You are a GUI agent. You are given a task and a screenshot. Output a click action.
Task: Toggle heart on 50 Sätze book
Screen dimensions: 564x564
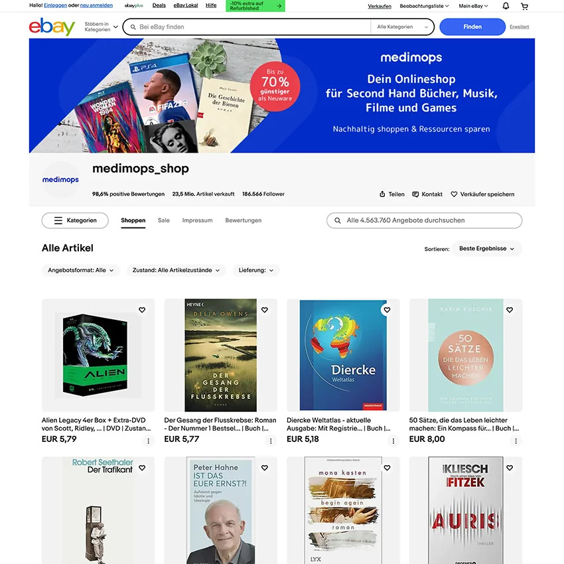510,310
